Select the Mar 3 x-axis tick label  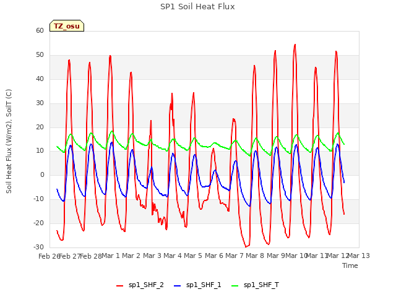coord(152,256)
